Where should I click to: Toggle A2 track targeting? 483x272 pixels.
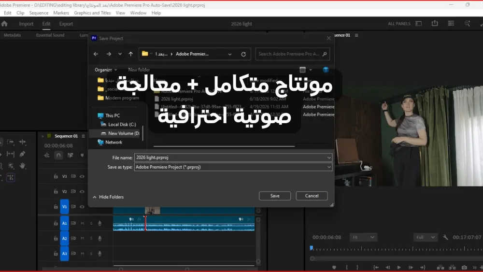(x=64, y=239)
